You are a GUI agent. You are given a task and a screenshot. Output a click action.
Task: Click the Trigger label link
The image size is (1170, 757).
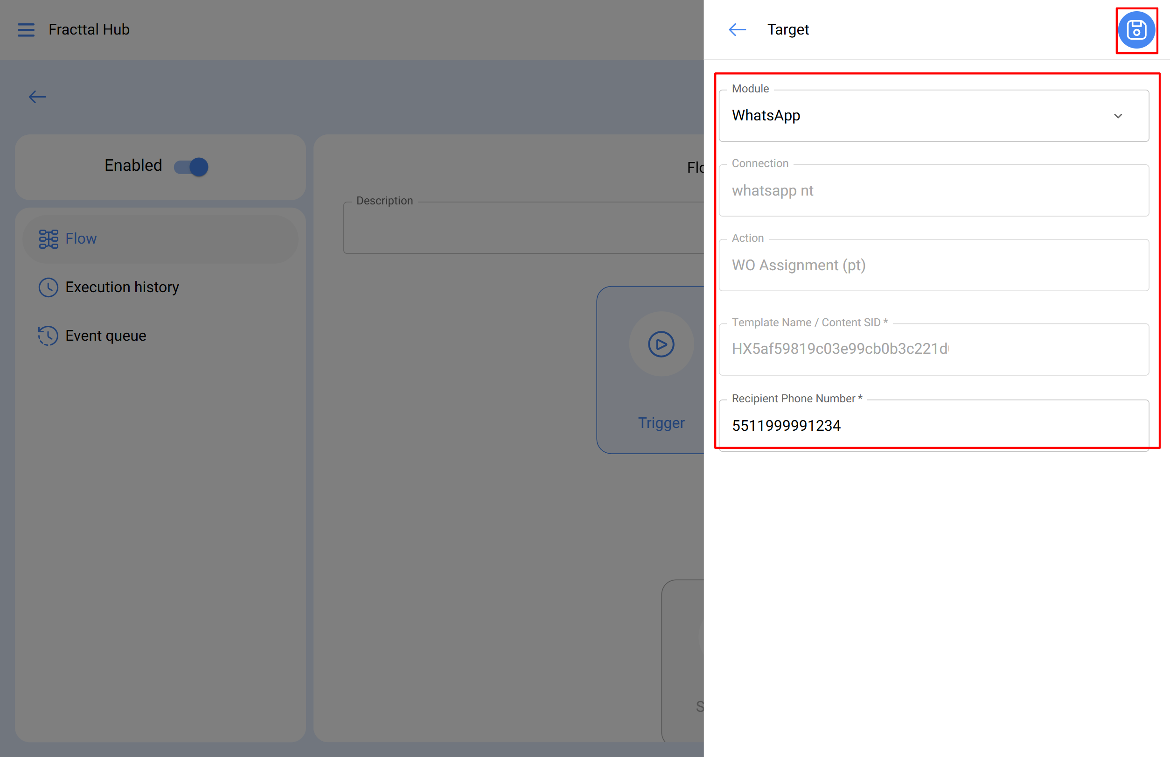tap(661, 423)
